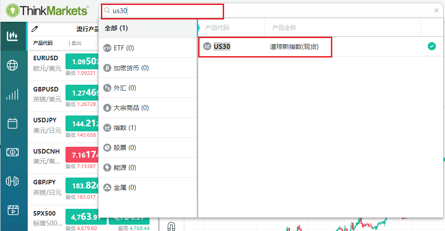Click the watchlist 产品代码 column header
The image size is (445, 231).
click(x=43, y=43)
